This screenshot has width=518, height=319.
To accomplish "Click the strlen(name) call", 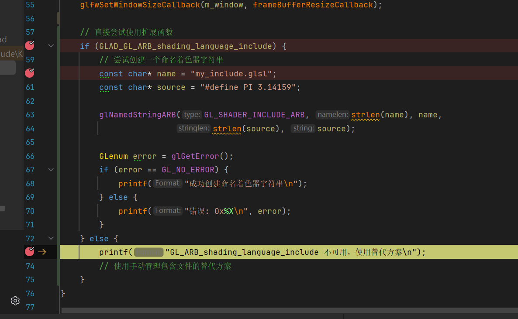I will coord(380,115).
